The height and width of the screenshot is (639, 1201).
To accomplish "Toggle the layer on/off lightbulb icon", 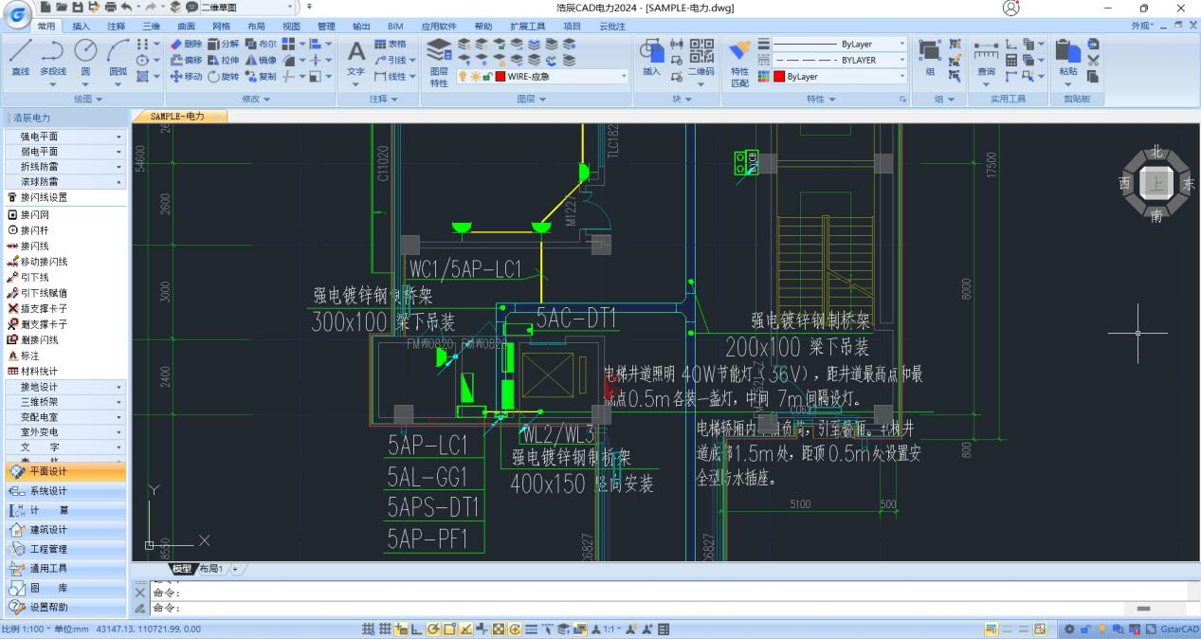I will (x=464, y=77).
